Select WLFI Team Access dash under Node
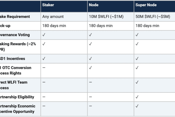Image resolution: width=175 pixels, height=117 pixels. coord(90,82)
